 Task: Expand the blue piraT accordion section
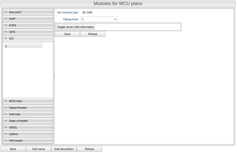[x=28, y=12]
